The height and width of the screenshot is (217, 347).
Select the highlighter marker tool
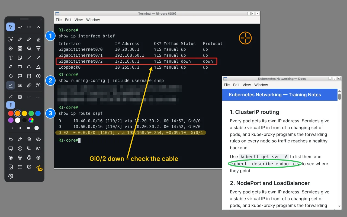click(x=29, y=39)
